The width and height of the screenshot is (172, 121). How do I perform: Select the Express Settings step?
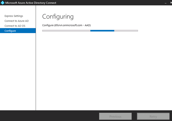[x=14, y=16]
